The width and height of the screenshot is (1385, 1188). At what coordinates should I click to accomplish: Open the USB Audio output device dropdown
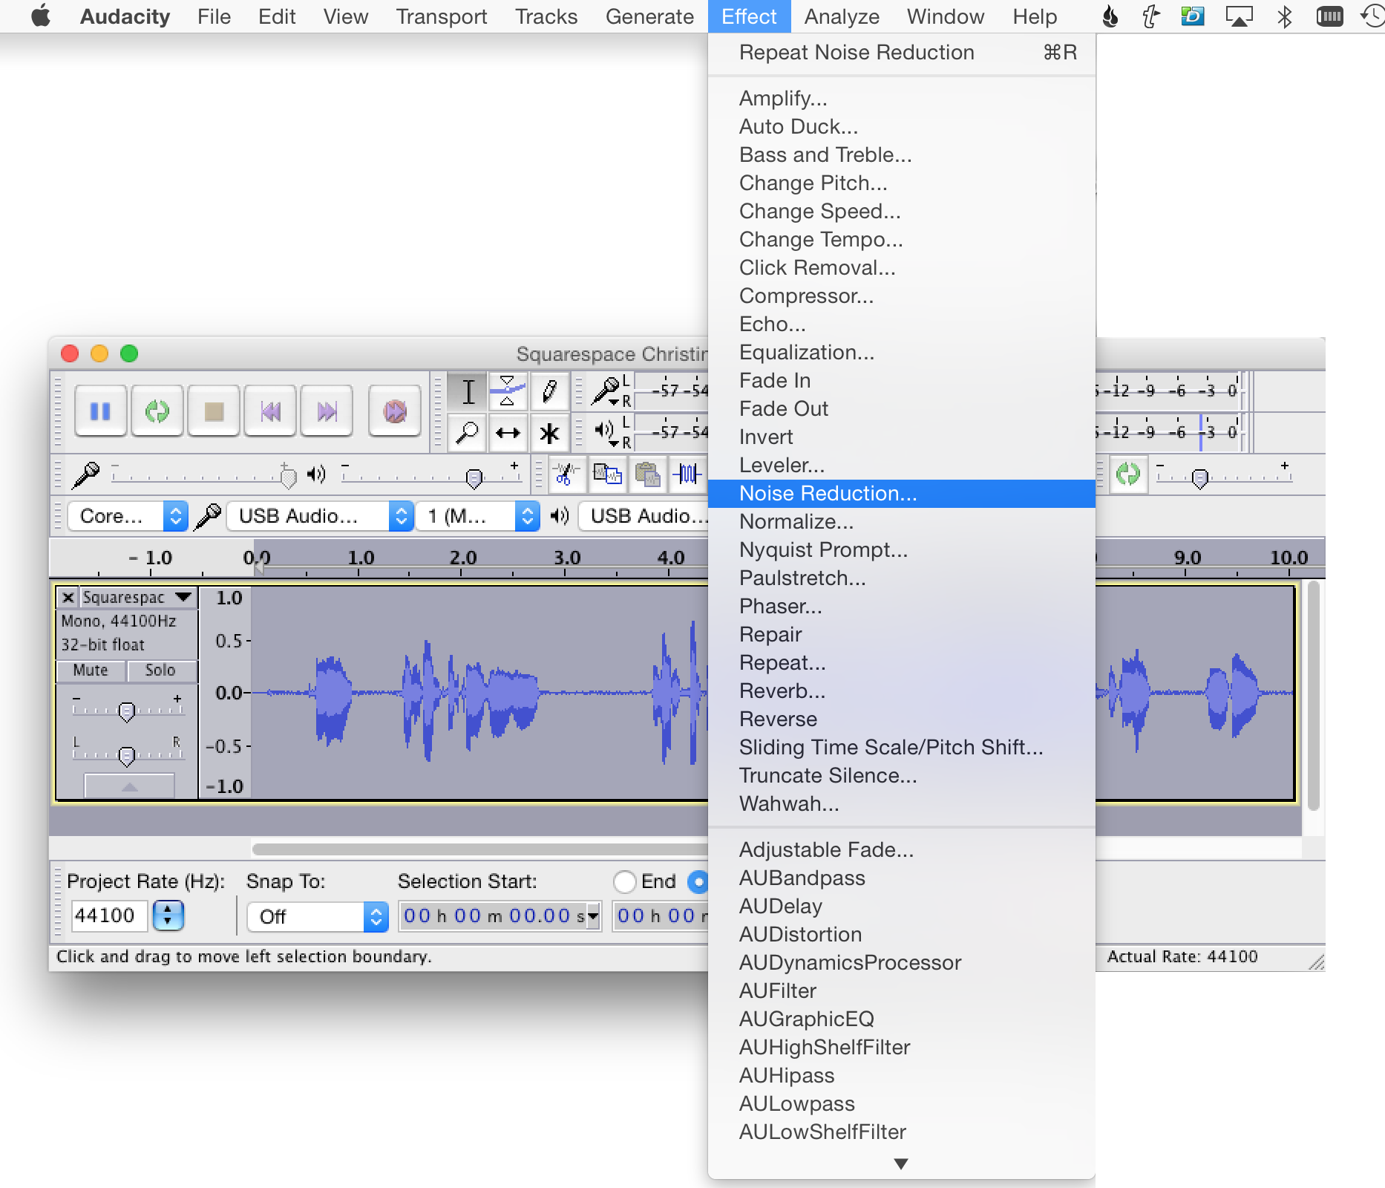(x=644, y=516)
